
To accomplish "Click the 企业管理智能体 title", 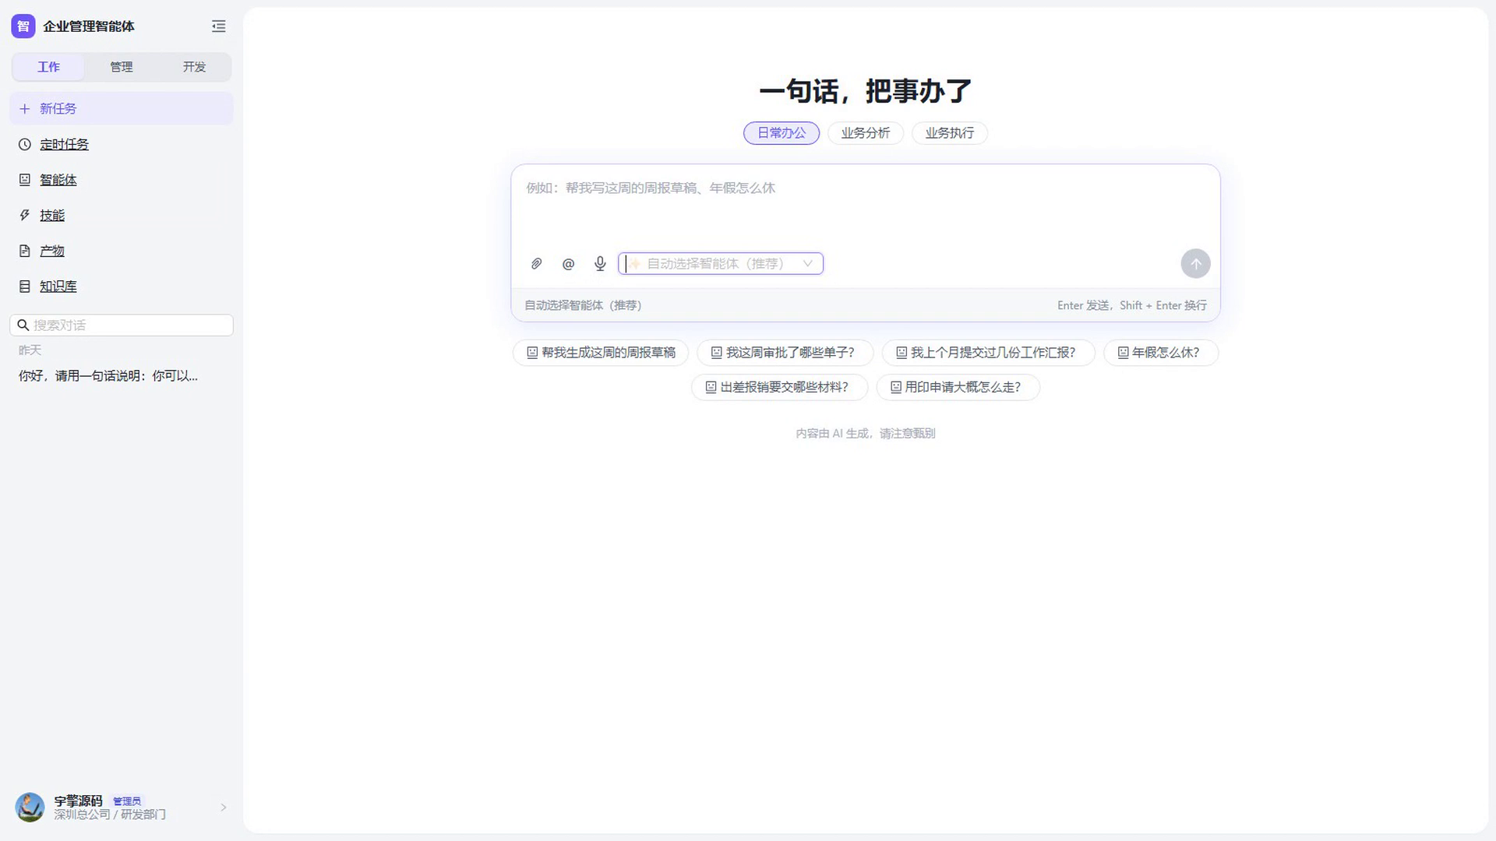I will pos(89,26).
